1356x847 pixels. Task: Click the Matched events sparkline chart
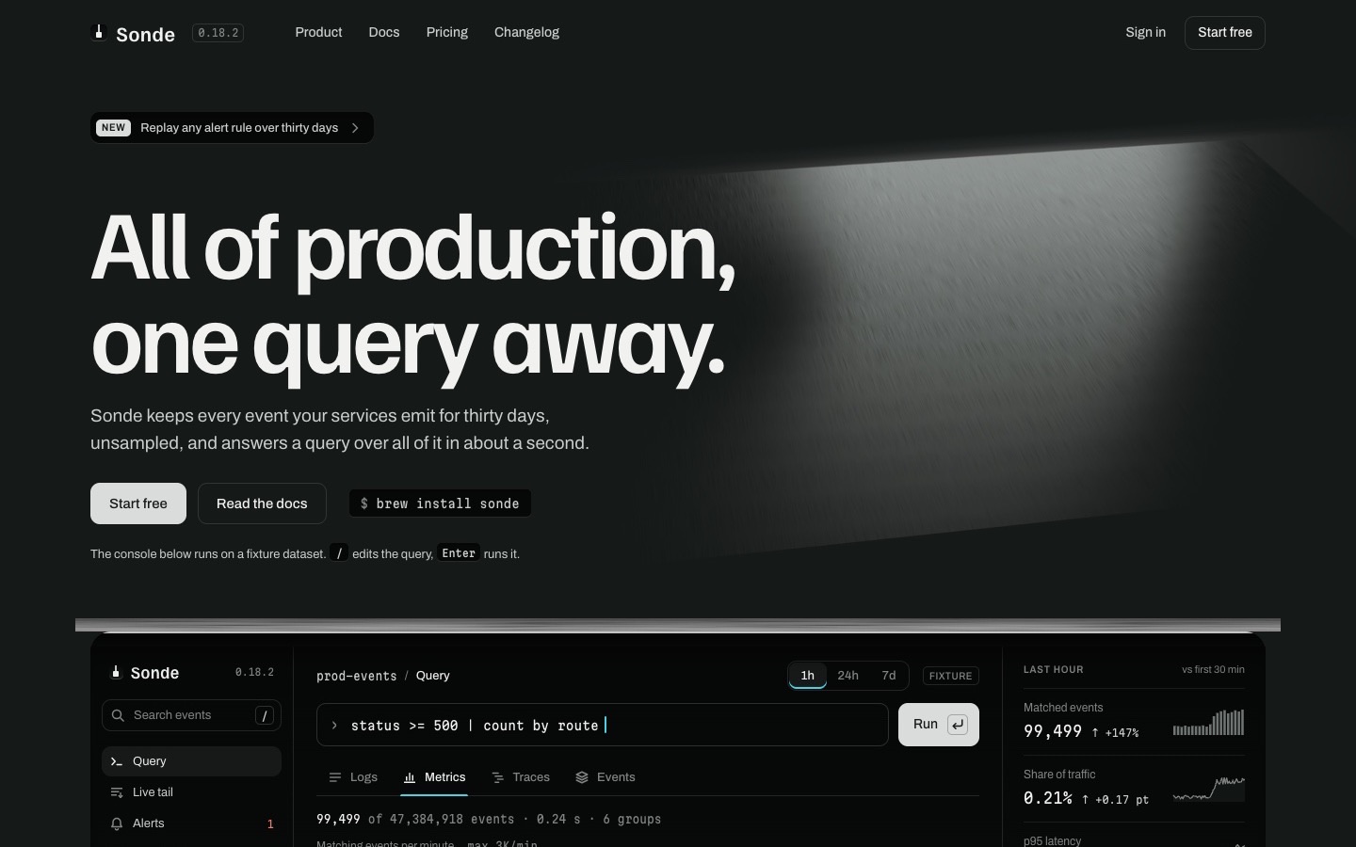[1209, 723]
